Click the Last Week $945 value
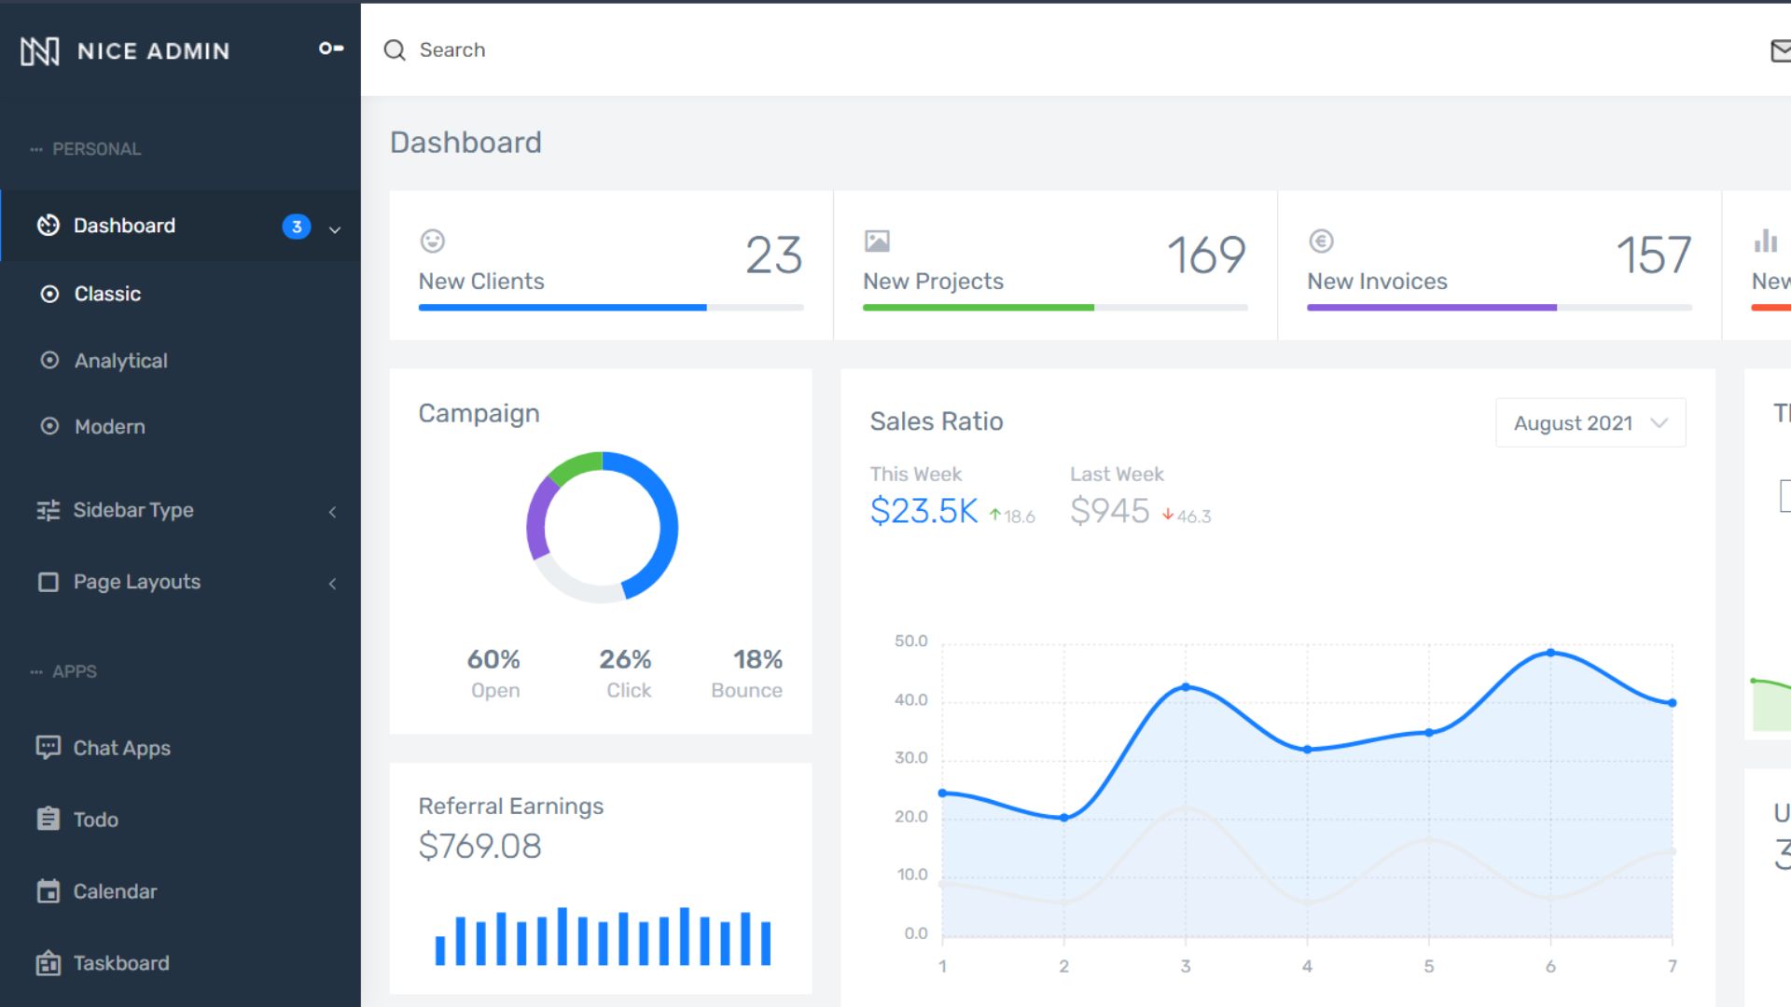 pyautogui.click(x=1109, y=511)
